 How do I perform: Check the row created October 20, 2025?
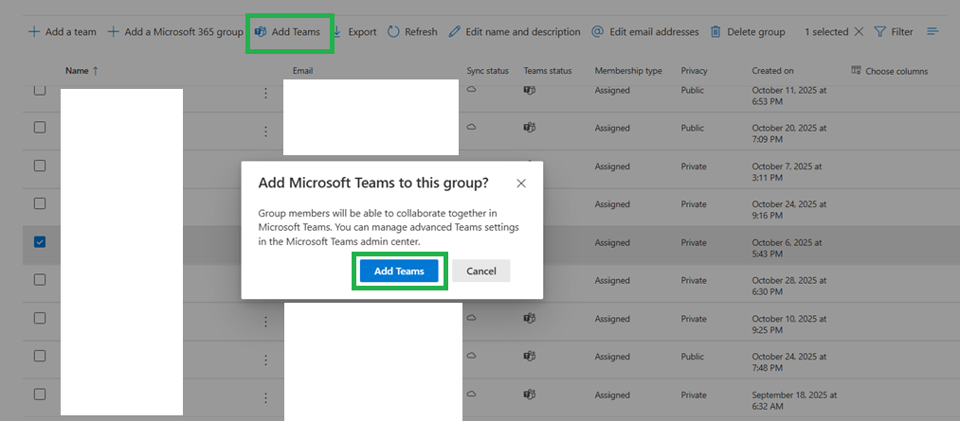pos(39,128)
